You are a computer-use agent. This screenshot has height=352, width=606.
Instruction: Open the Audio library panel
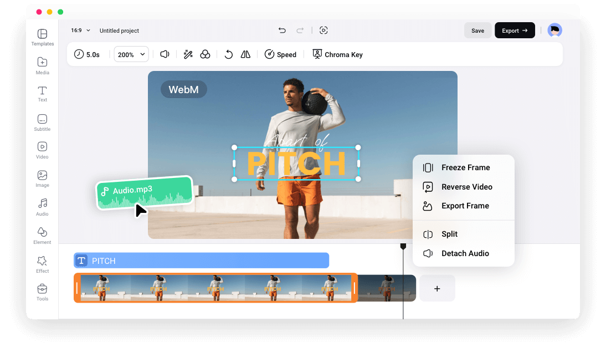(x=42, y=205)
